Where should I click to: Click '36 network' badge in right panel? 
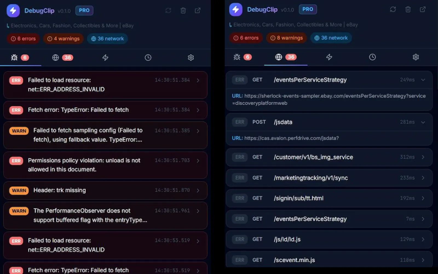click(x=331, y=38)
